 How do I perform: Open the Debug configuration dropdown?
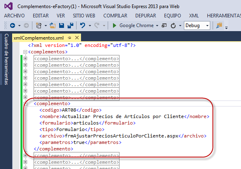[207, 25]
